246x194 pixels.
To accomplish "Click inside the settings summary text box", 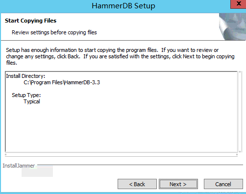I will coord(121,112).
